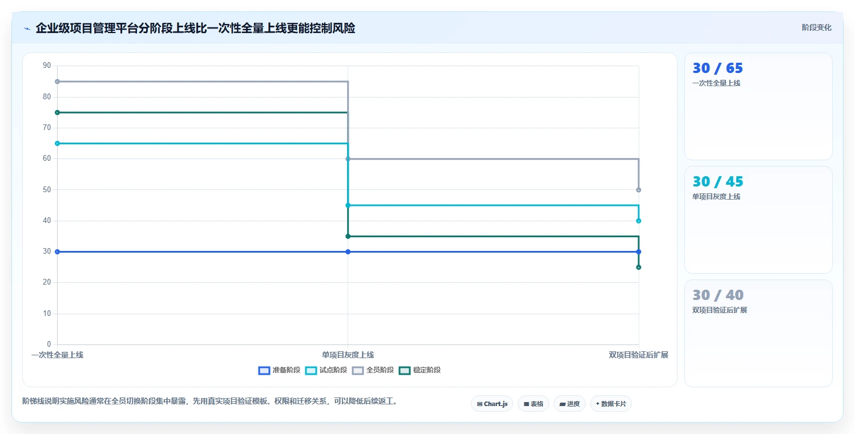Open the 30 / 65 一次性全量上线 card

pyautogui.click(x=758, y=107)
